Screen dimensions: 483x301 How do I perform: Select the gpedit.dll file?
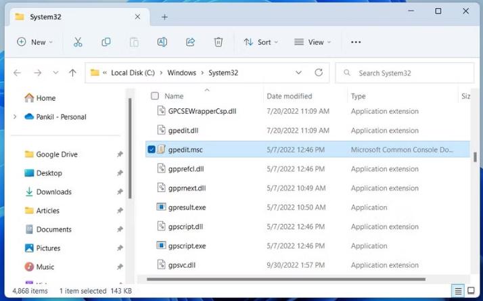point(183,131)
